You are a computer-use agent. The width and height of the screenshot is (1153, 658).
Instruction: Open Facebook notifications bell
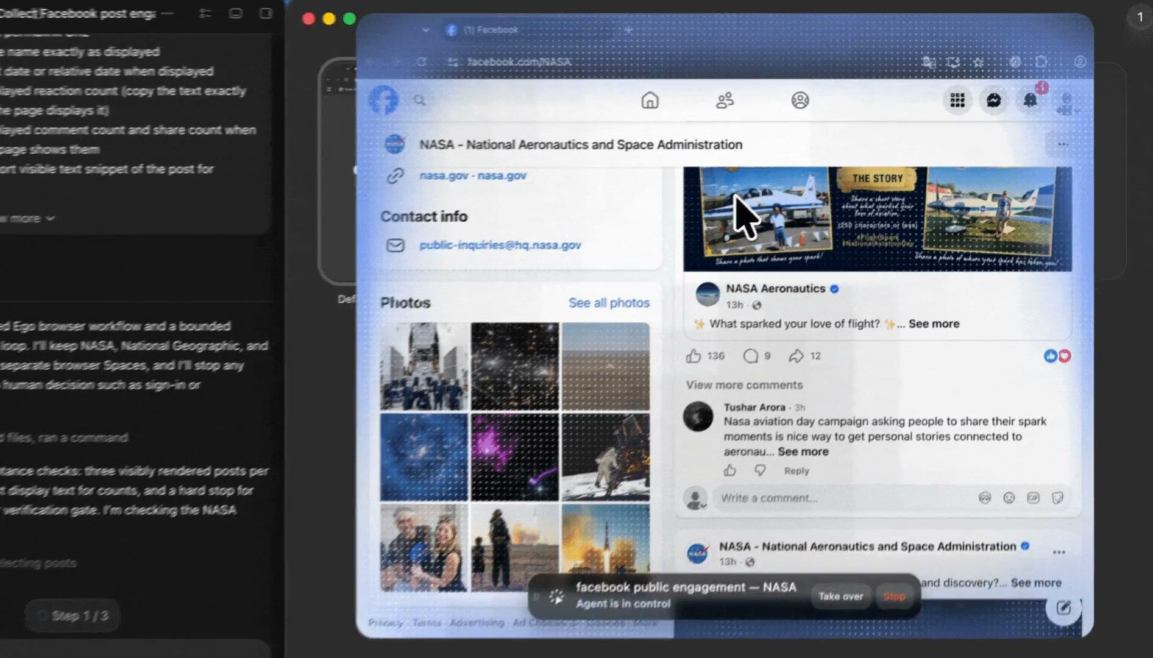click(x=1030, y=100)
